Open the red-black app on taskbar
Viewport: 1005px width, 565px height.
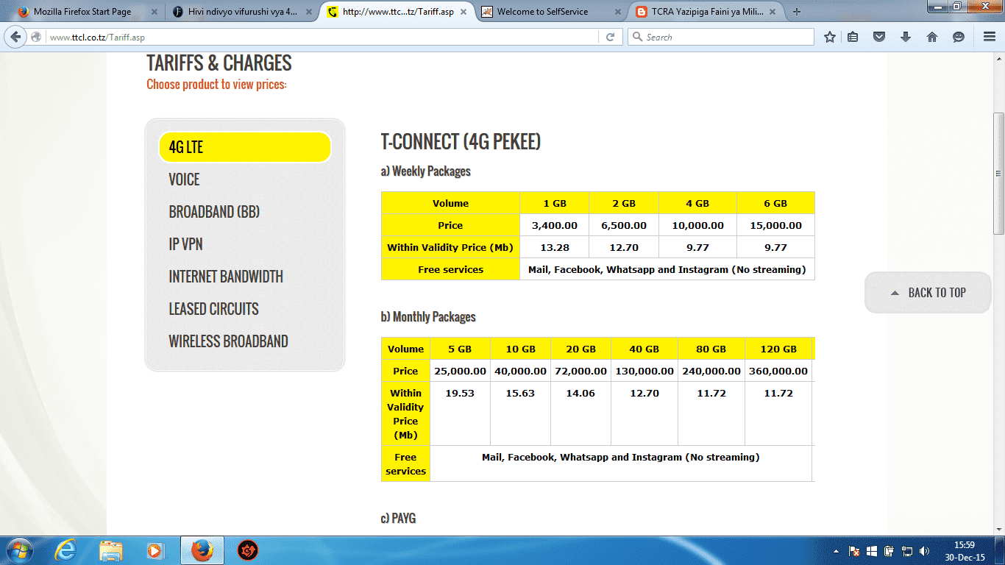(248, 550)
